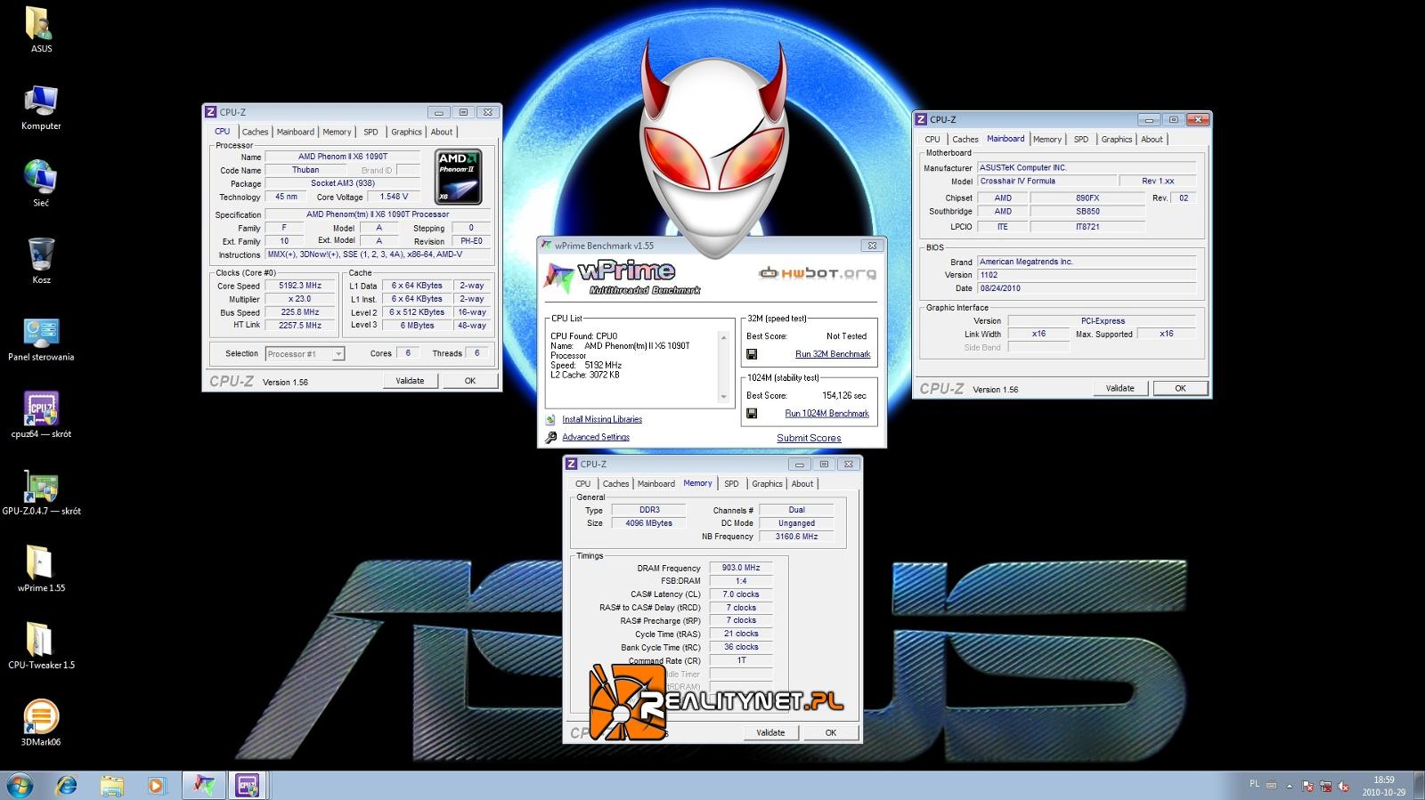Click the NB Frequency value 3160.6 MHz
This screenshot has width=1425, height=800.
point(796,537)
